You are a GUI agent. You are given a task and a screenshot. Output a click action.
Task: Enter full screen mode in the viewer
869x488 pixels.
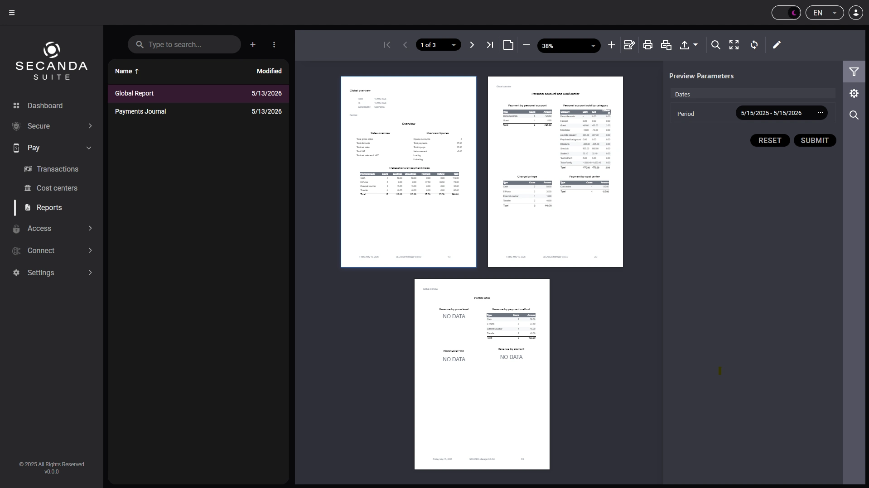[x=734, y=45]
